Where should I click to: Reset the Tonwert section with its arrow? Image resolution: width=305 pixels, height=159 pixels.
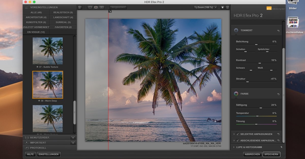278,31
